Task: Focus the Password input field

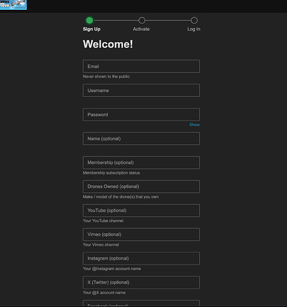Action: click(141, 114)
